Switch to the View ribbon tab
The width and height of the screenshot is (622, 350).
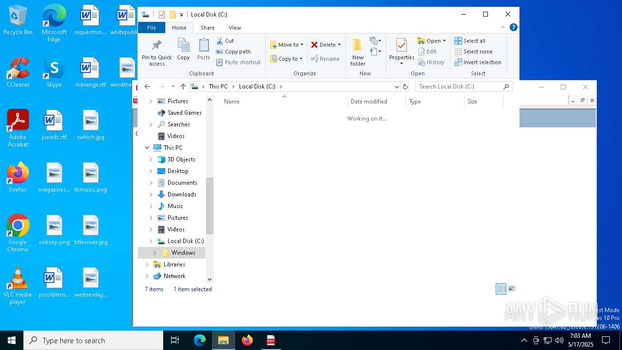tap(235, 28)
